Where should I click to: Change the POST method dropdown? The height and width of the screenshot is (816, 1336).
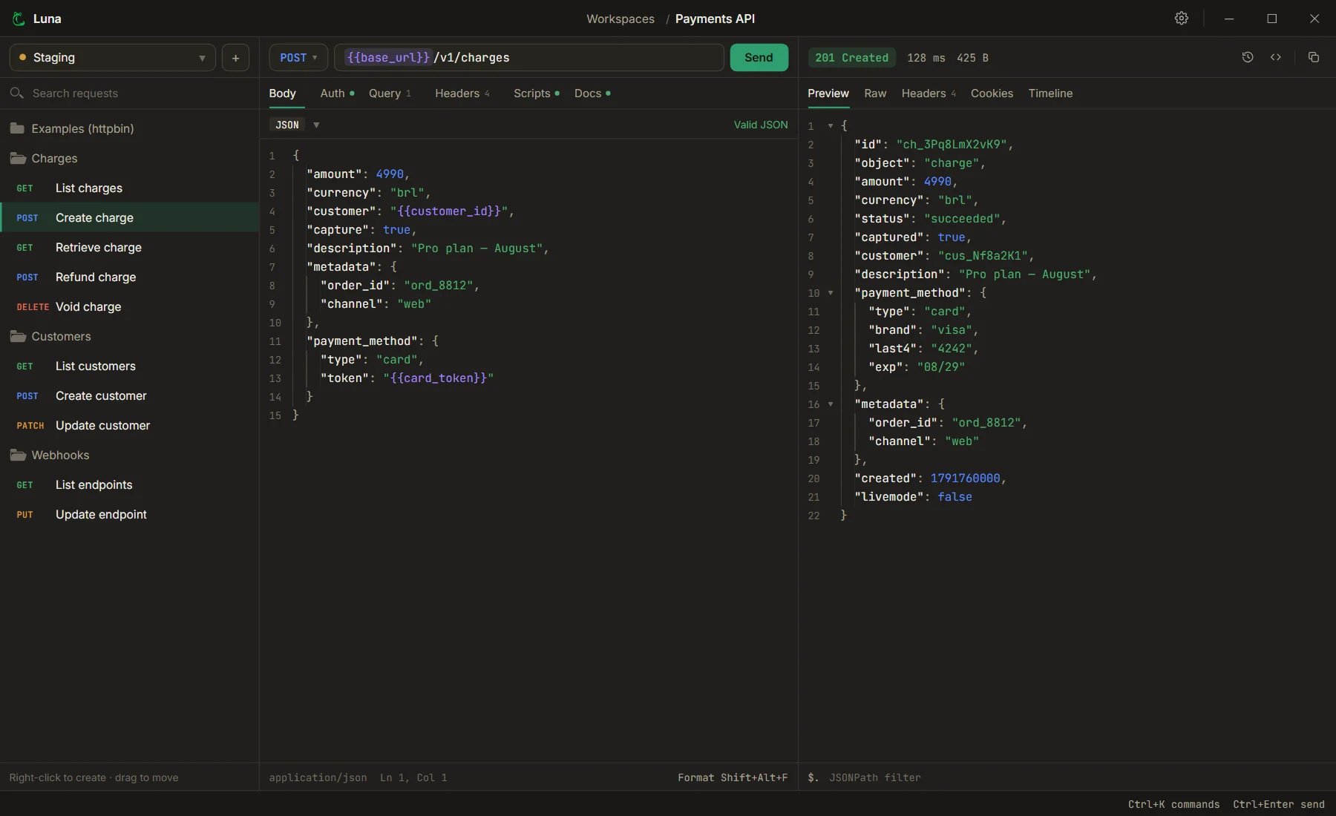[x=298, y=57]
